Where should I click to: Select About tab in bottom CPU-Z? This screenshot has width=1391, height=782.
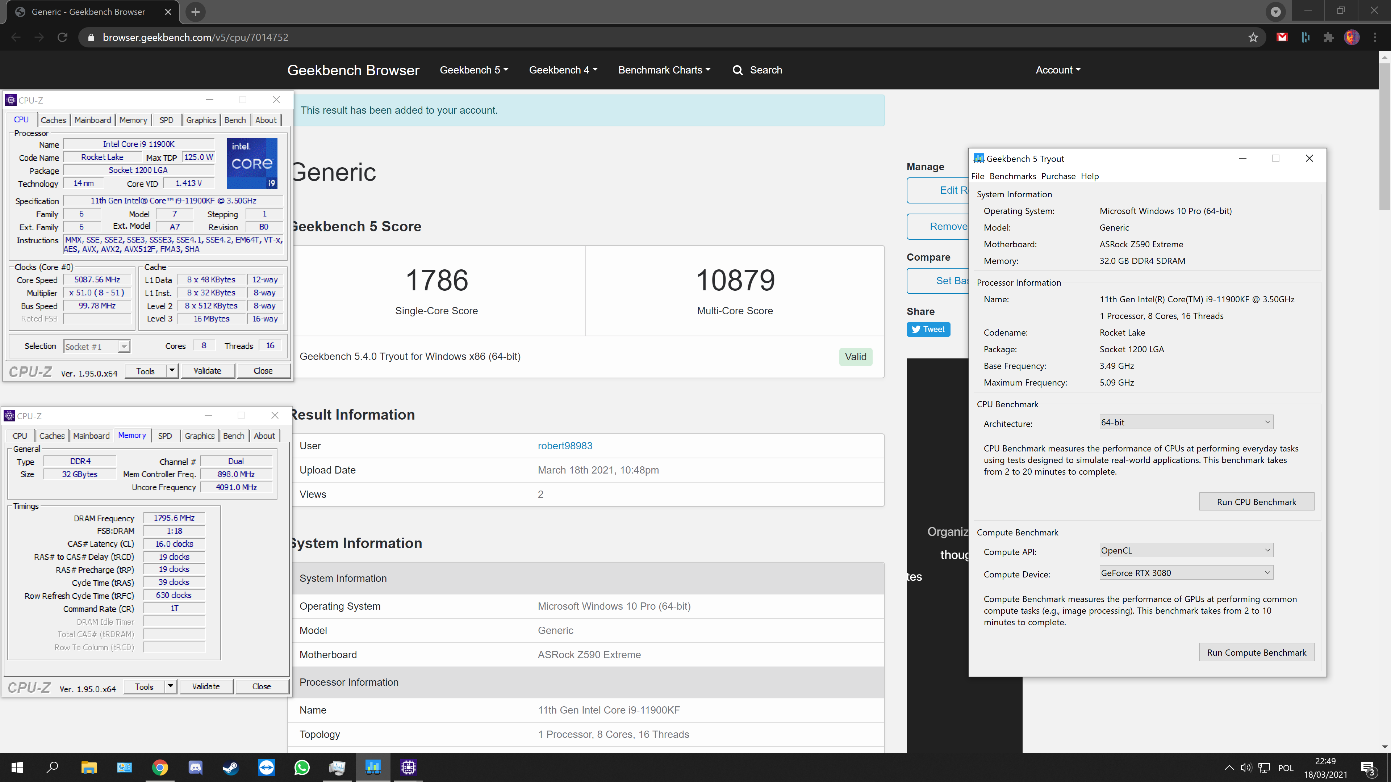pos(264,436)
